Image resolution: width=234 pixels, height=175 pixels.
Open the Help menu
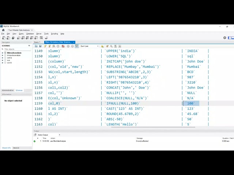(63, 34)
